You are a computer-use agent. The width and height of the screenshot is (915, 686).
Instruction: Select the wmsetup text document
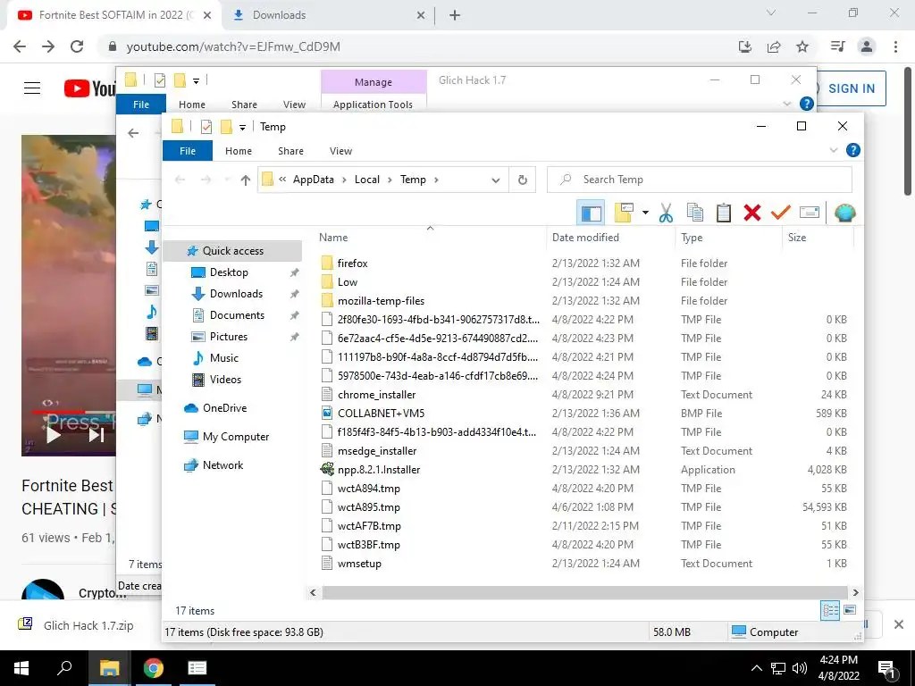pos(359,564)
